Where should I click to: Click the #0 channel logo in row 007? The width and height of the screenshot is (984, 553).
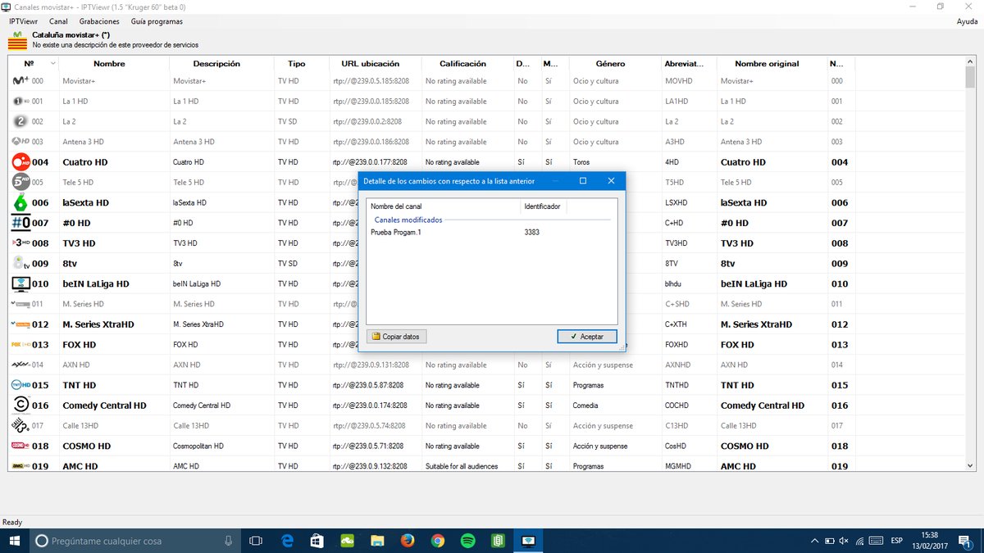[x=20, y=223]
